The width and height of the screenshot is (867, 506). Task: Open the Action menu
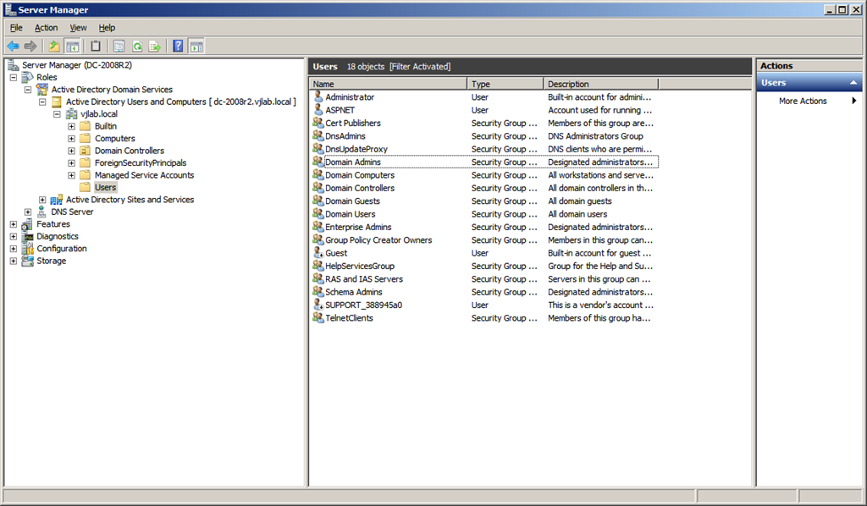46,28
